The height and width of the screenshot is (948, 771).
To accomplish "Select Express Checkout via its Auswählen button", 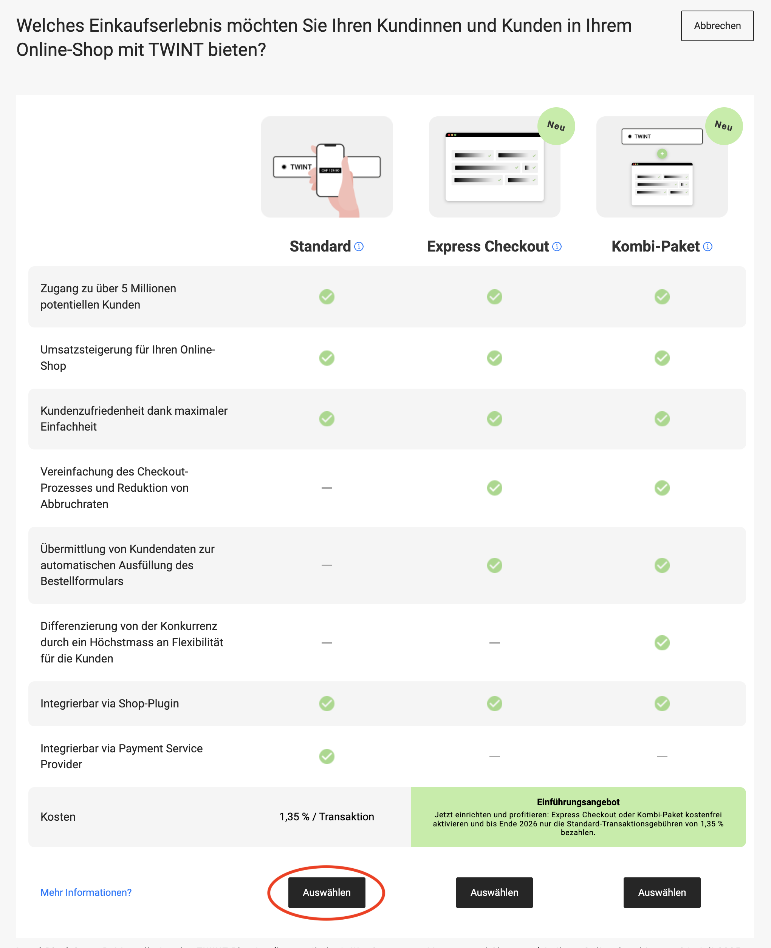I will (494, 892).
